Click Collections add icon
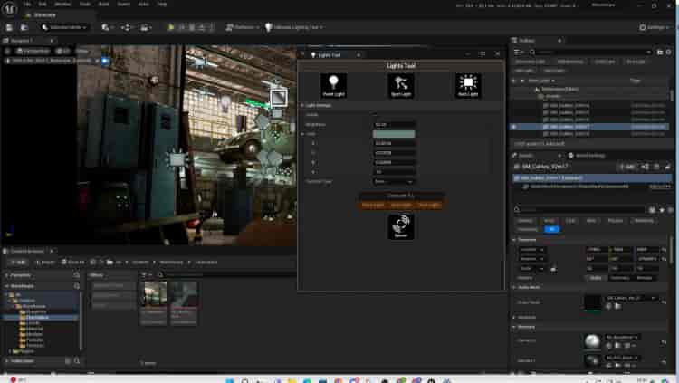Viewport: 679px width, 383px height. click(x=68, y=361)
